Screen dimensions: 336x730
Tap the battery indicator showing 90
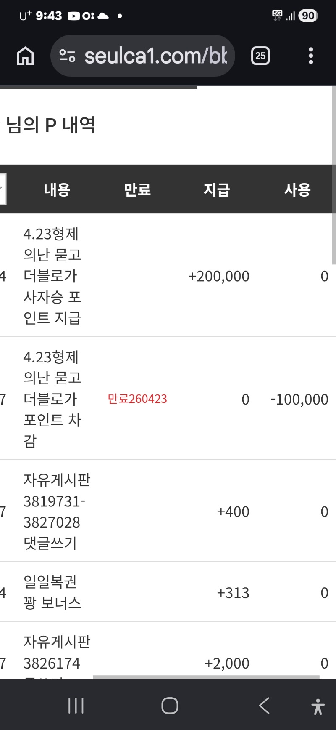coord(308,16)
